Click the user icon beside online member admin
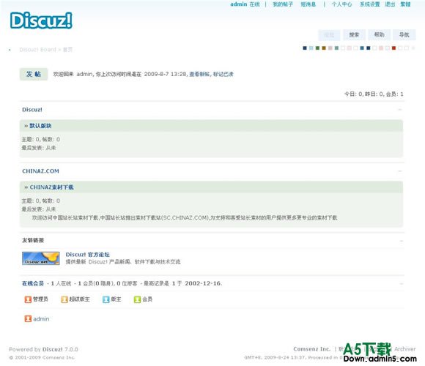425x366 pixels. coord(28,318)
